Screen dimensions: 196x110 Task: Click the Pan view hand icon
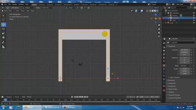(x=159, y=29)
